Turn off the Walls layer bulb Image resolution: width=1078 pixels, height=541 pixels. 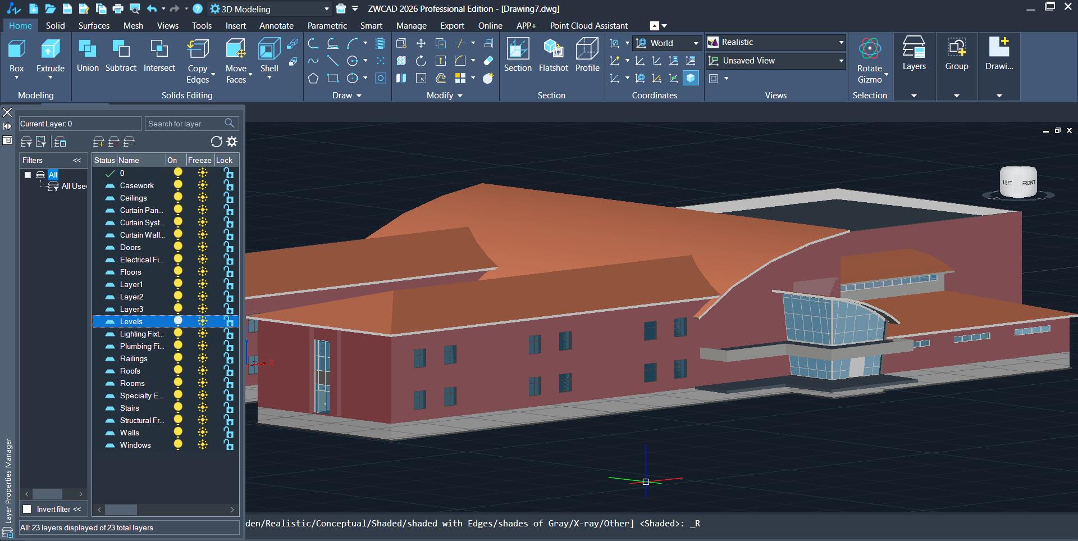[x=178, y=432]
